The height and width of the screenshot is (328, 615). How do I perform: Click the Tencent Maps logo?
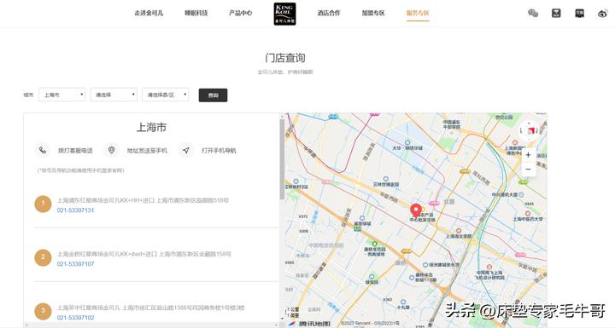pos(310,324)
